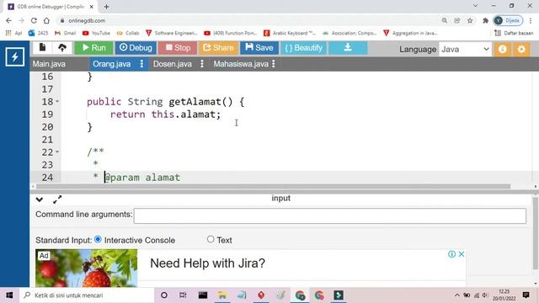Open Chrome three-dot menu
Image resolution: width=539 pixels, height=303 pixels.
click(531, 20)
